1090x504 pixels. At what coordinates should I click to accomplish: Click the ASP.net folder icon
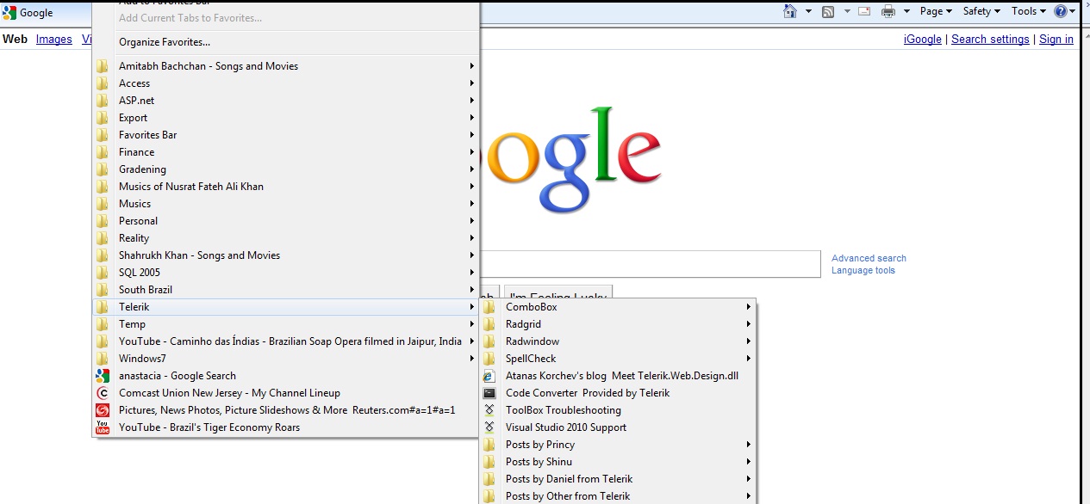click(x=103, y=101)
